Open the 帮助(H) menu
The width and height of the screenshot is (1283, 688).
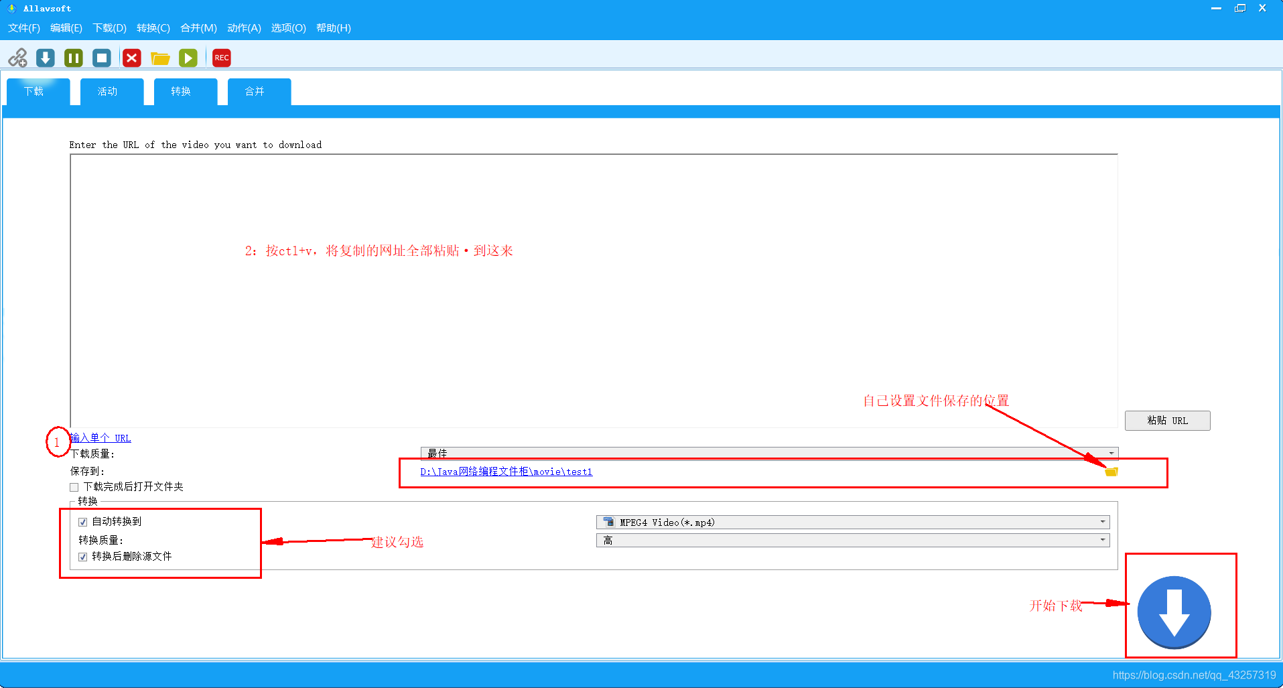334,27
